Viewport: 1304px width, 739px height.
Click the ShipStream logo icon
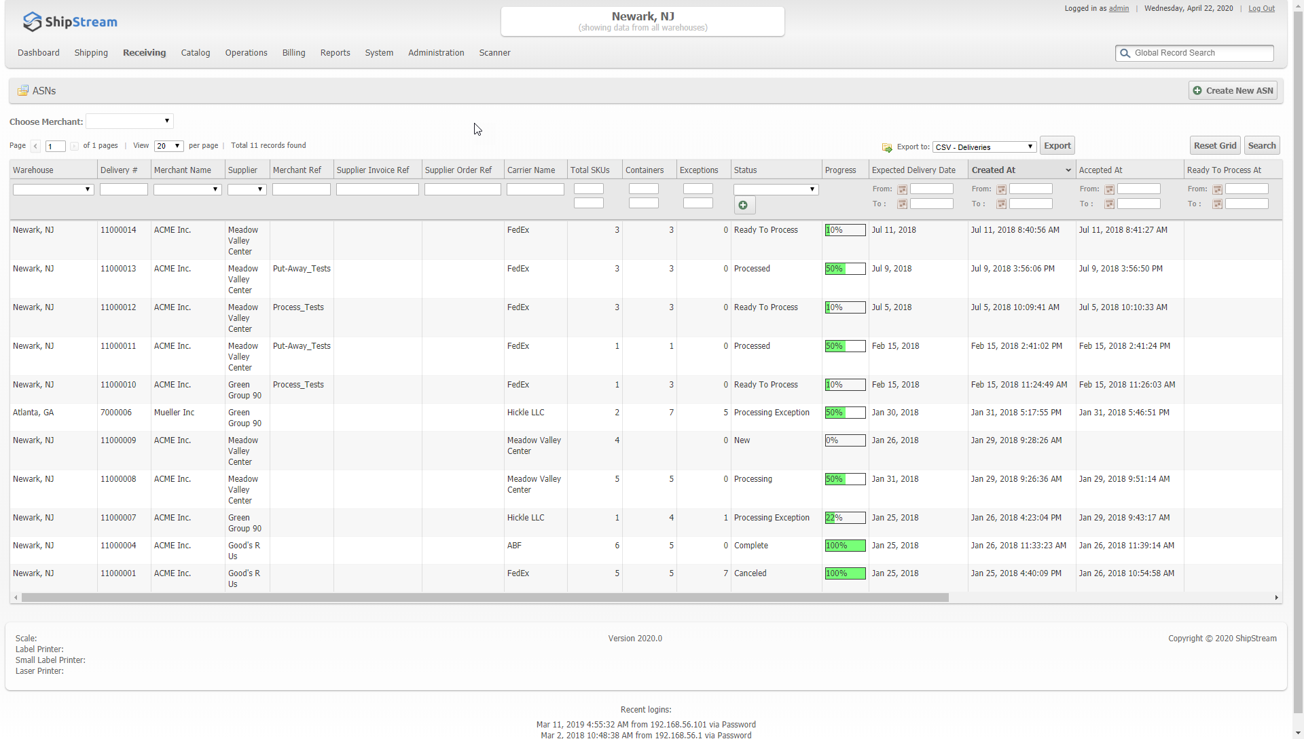pyautogui.click(x=32, y=22)
